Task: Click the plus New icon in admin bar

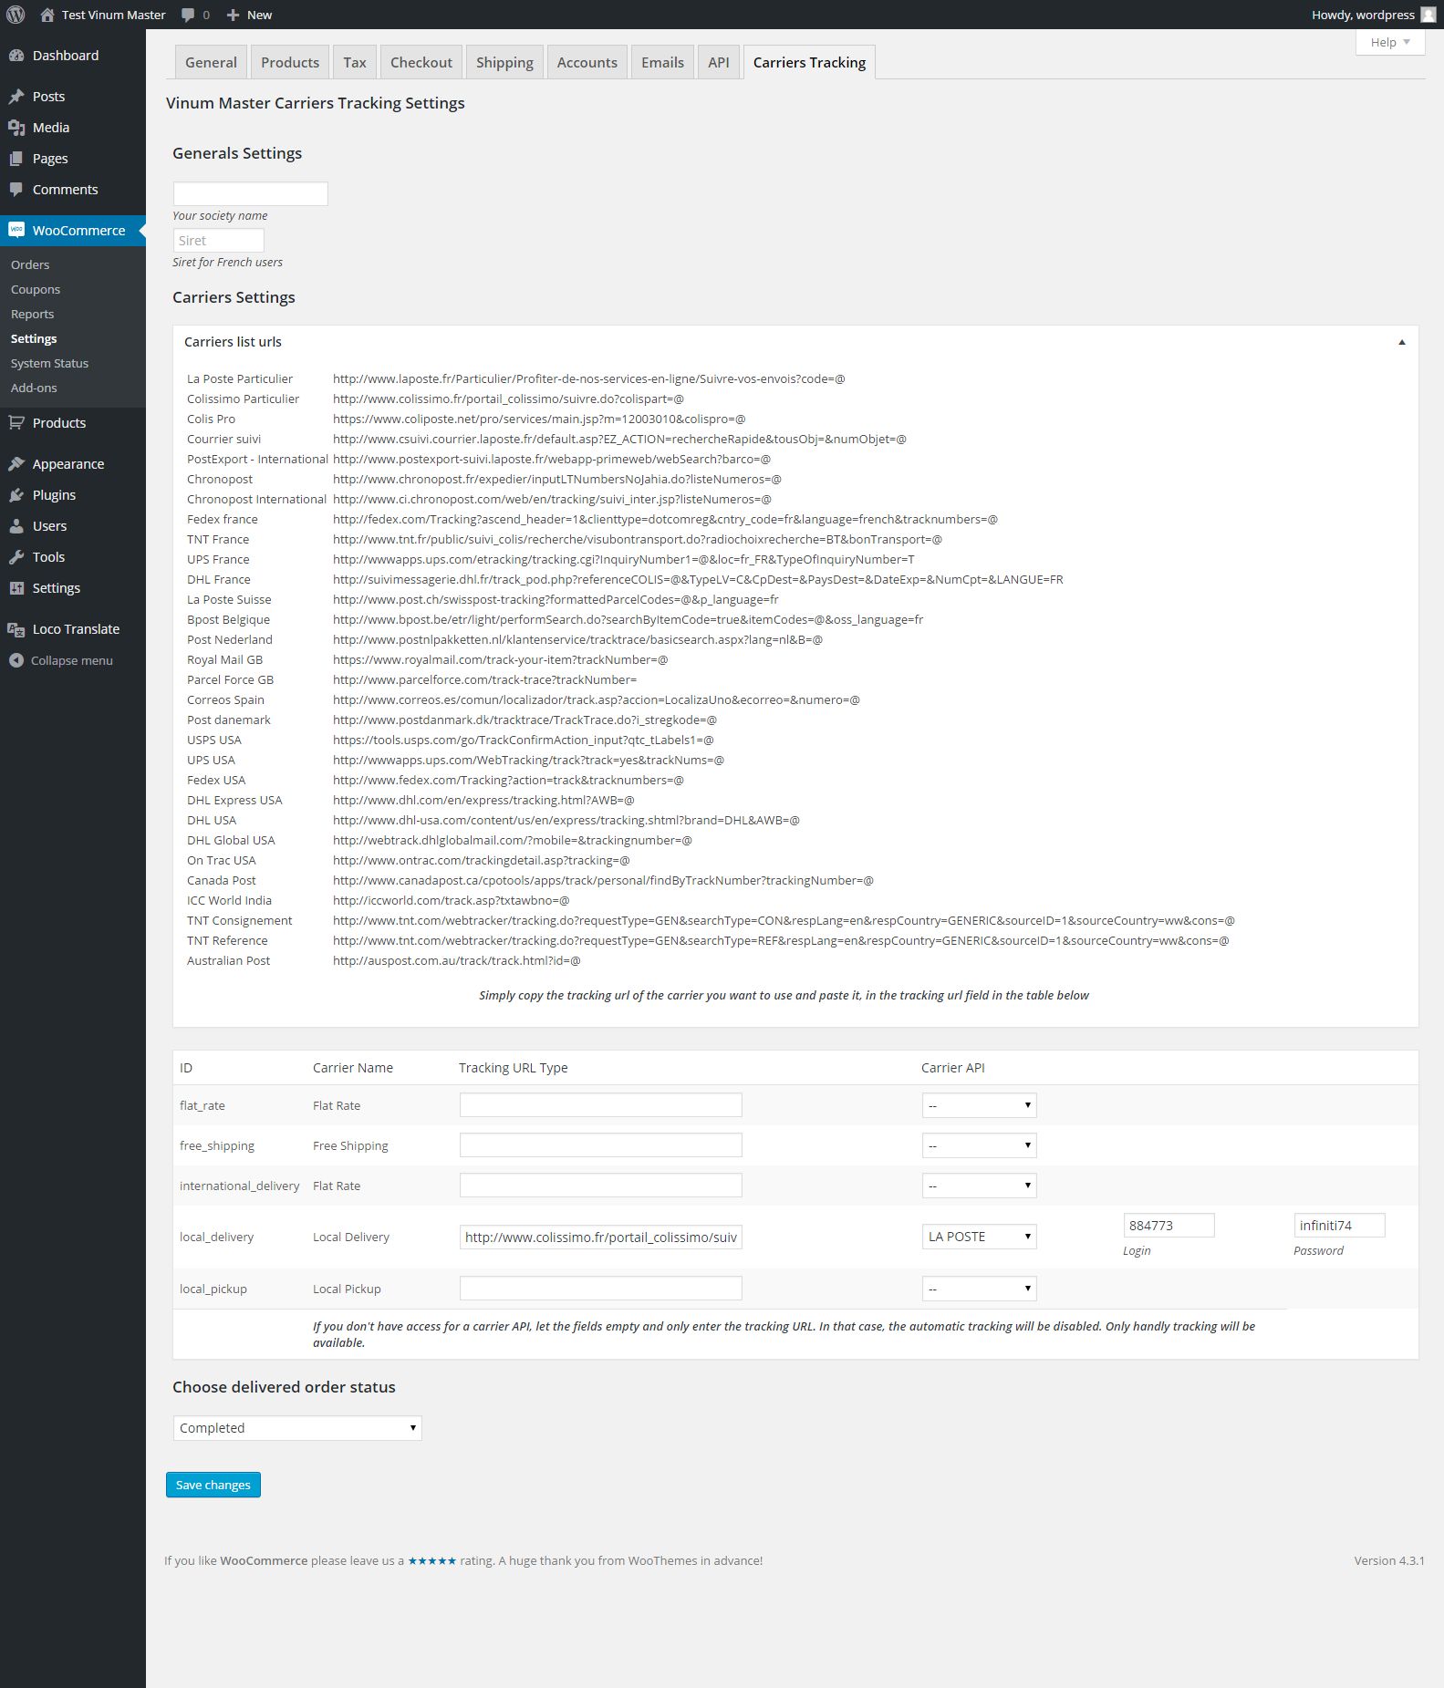Action: click(x=233, y=15)
